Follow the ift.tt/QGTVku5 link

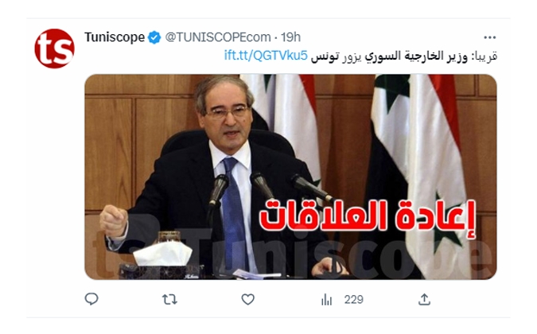266,56
